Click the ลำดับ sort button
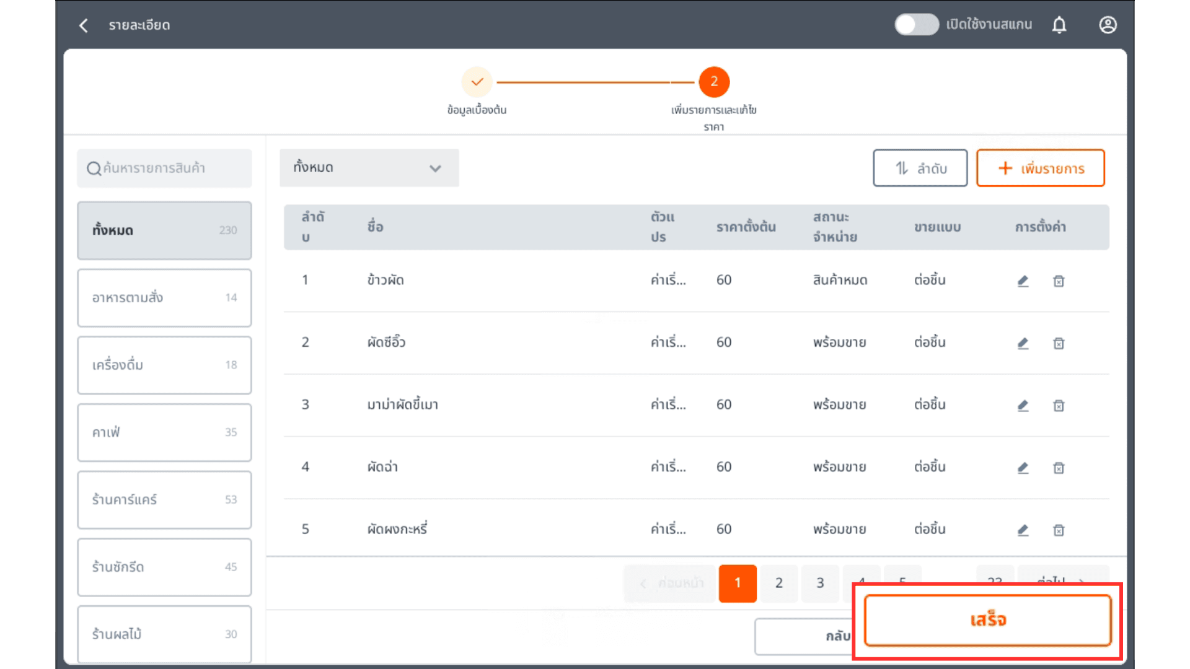 pos(920,168)
